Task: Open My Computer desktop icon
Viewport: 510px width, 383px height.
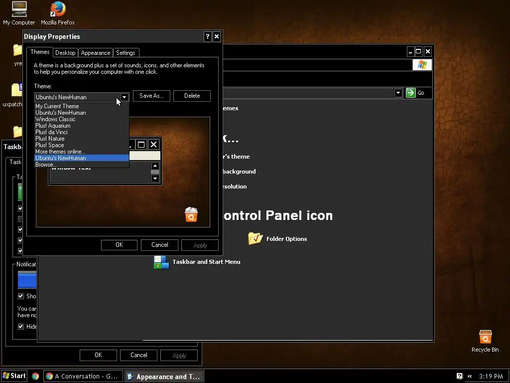Action: [x=19, y=13]
